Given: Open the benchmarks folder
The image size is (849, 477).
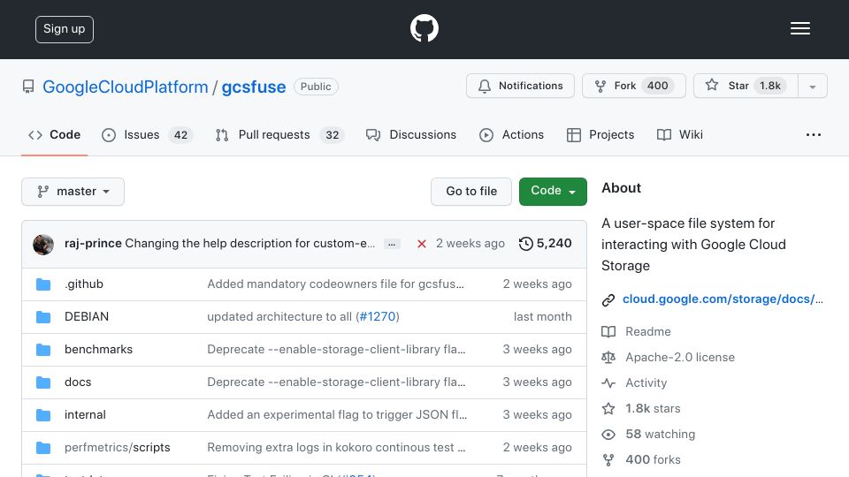Looking at the screenshot, I should click(x=98, y=350).
